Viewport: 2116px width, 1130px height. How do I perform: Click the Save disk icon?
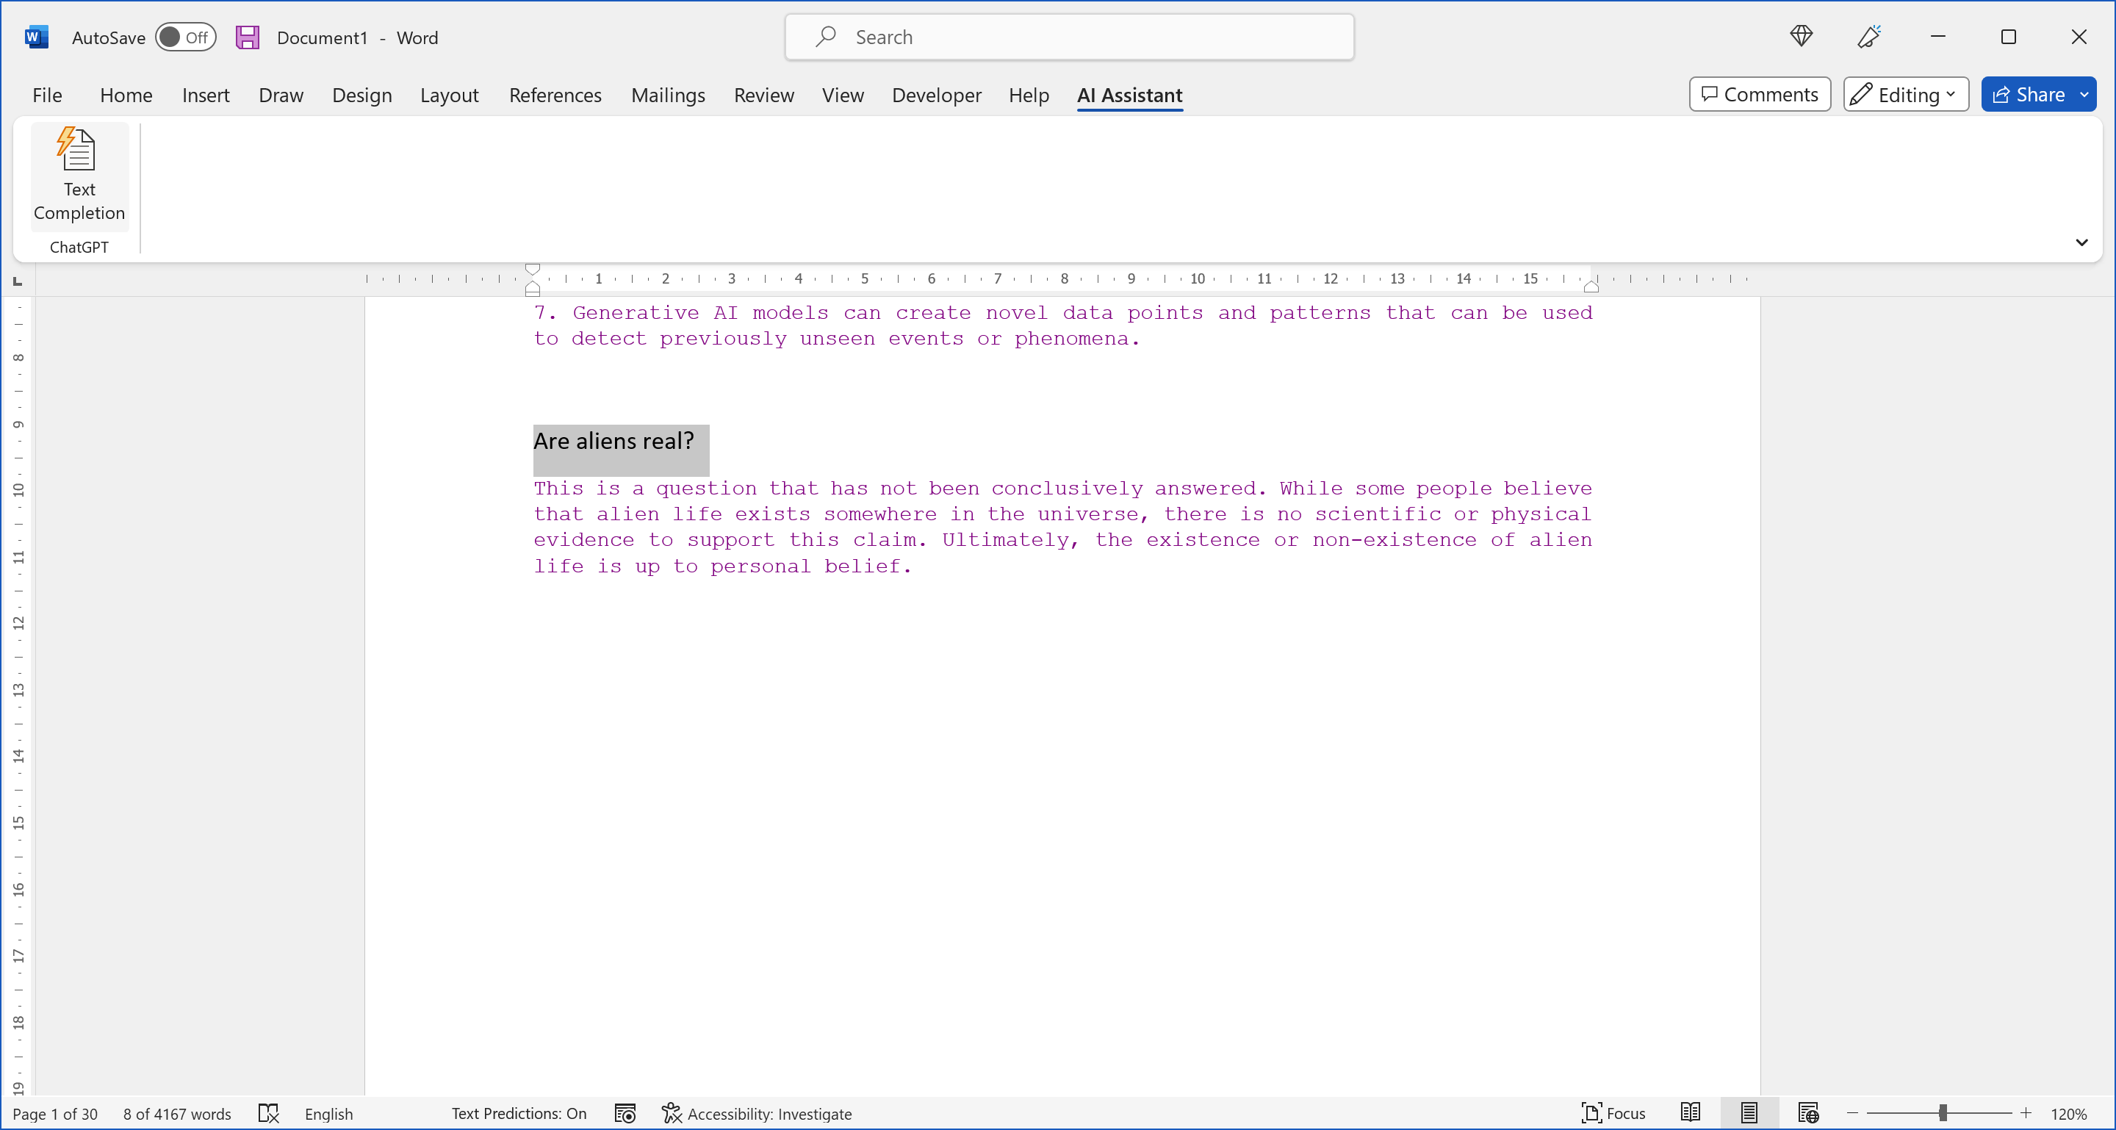click(248, 37)
